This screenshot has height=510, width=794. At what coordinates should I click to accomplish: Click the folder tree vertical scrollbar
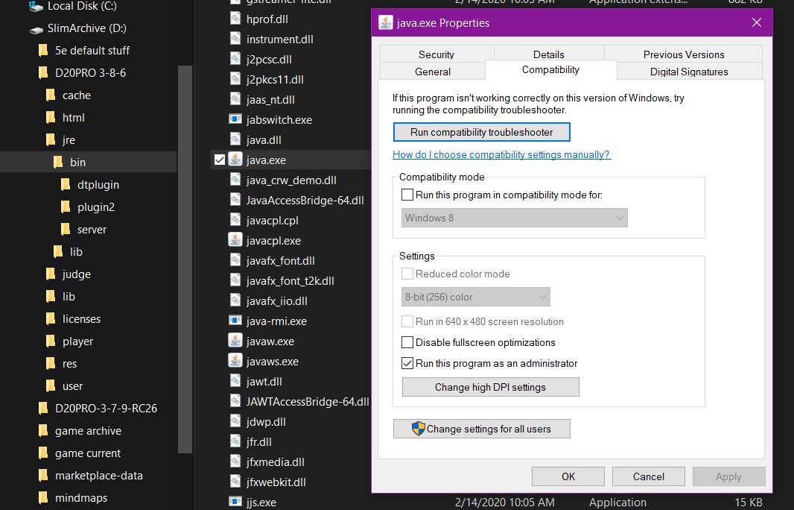click(x=185, y=259)
